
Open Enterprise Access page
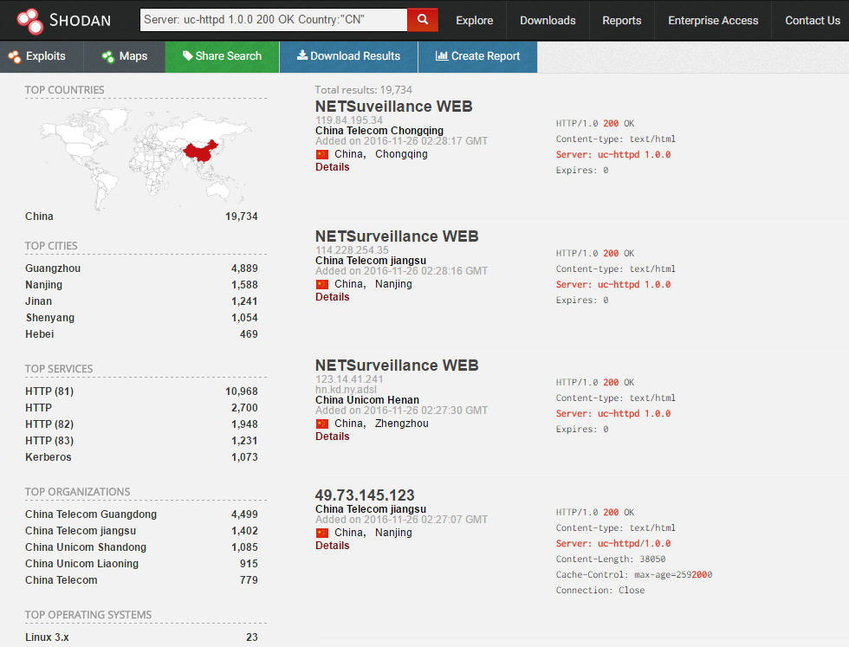tap(713, 21)
